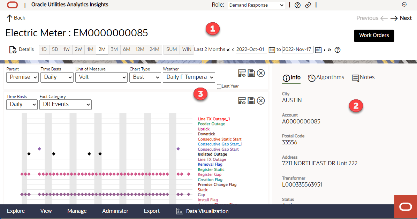The image size is (417, 219).
Task: Open Fact Category DR Events dropdown
Action: 66,105
